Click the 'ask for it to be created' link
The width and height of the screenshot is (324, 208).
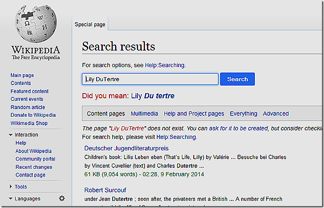coord(238,129)
